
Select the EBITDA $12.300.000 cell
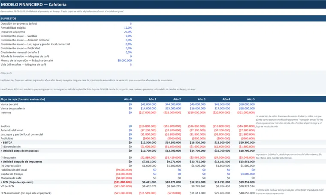pyautogui.click(x=148, y=142)
